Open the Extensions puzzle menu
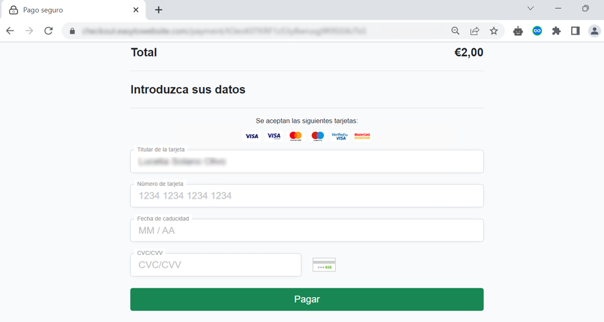 tap(556, 31)
